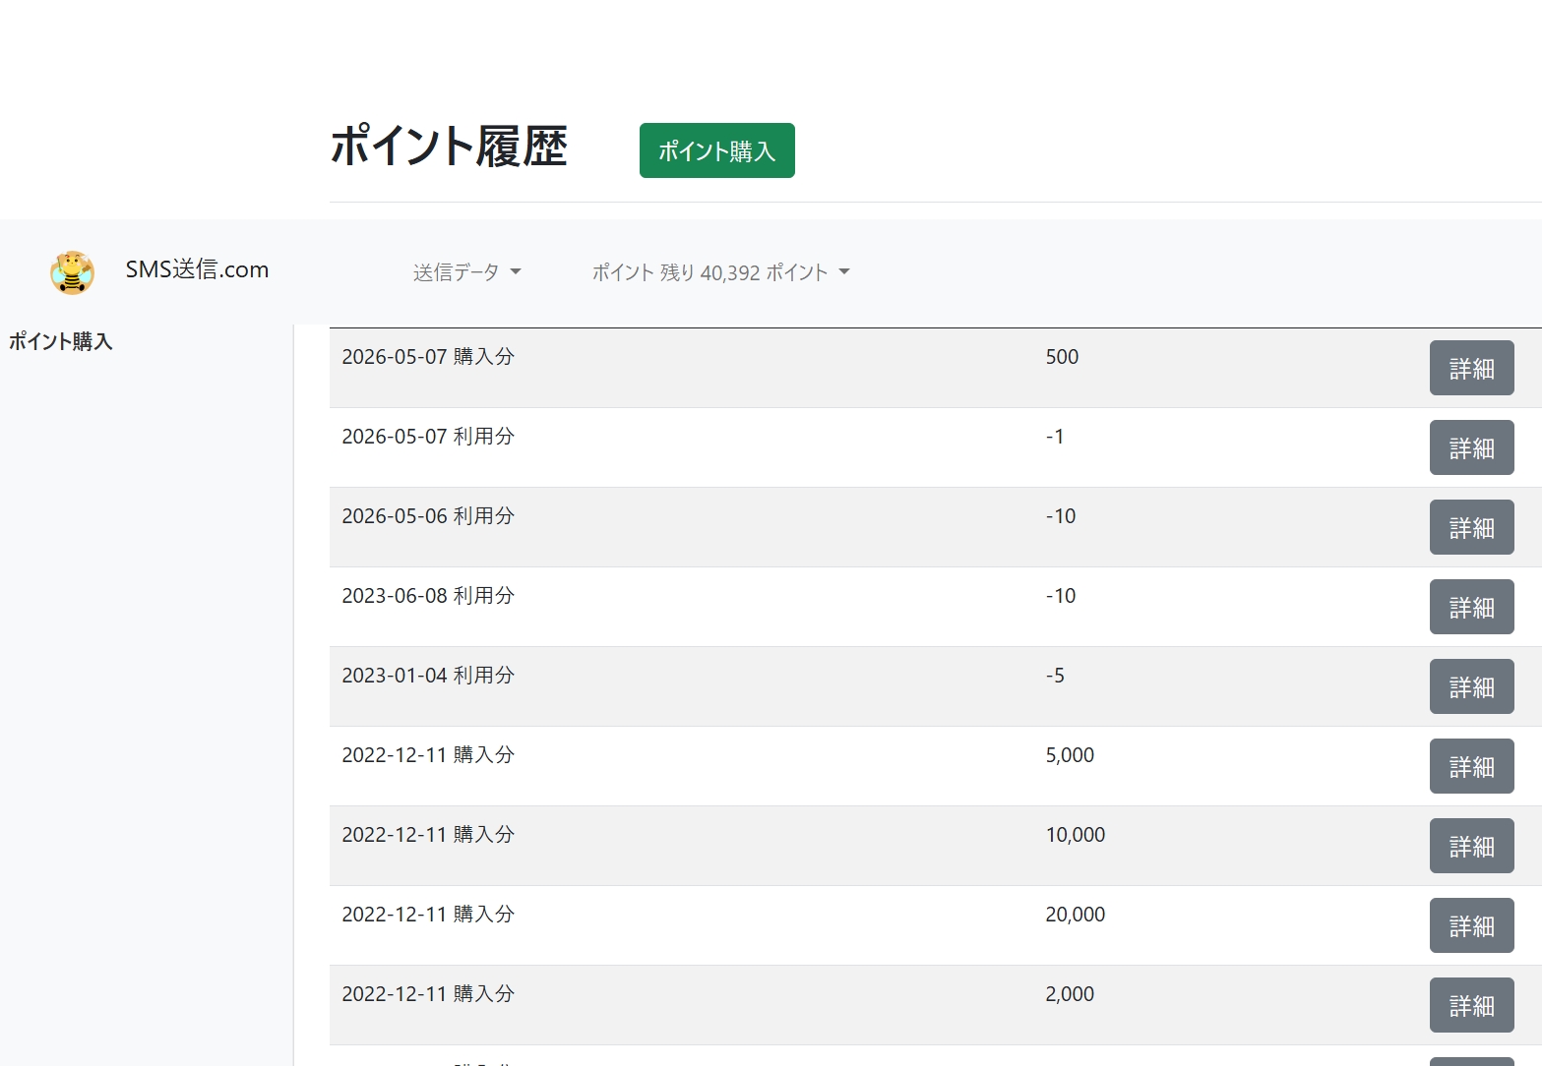Click the -1 points value
Image resolution: width=1542 pixels, height=1066 pixels.
[x=1055, y=437]
